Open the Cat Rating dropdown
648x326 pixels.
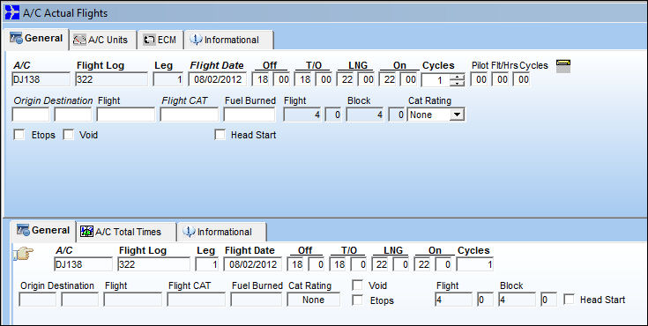click(457, 115)
